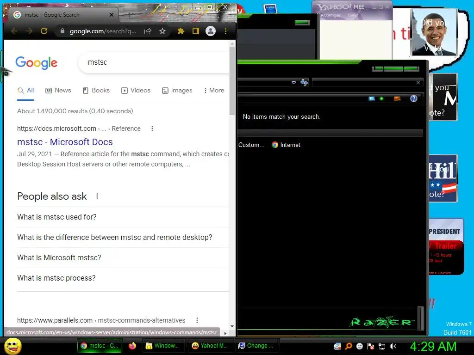Go back in Chrome browser
The width and height of the screenshot is (474, 355).
tap(14, 31)
